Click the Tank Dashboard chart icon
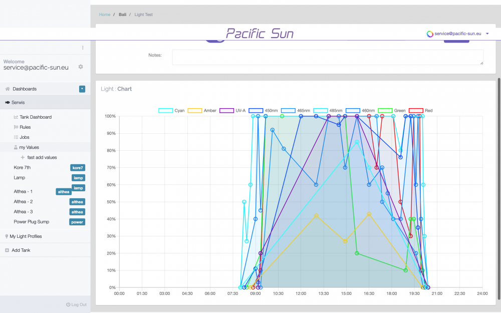501x313 pixels. [x=16, y=117]
